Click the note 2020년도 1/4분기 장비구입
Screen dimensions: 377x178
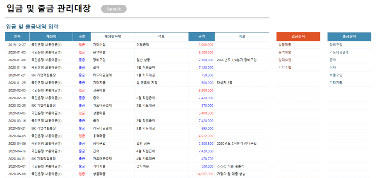pyautogui.click(x=237, y=60)
